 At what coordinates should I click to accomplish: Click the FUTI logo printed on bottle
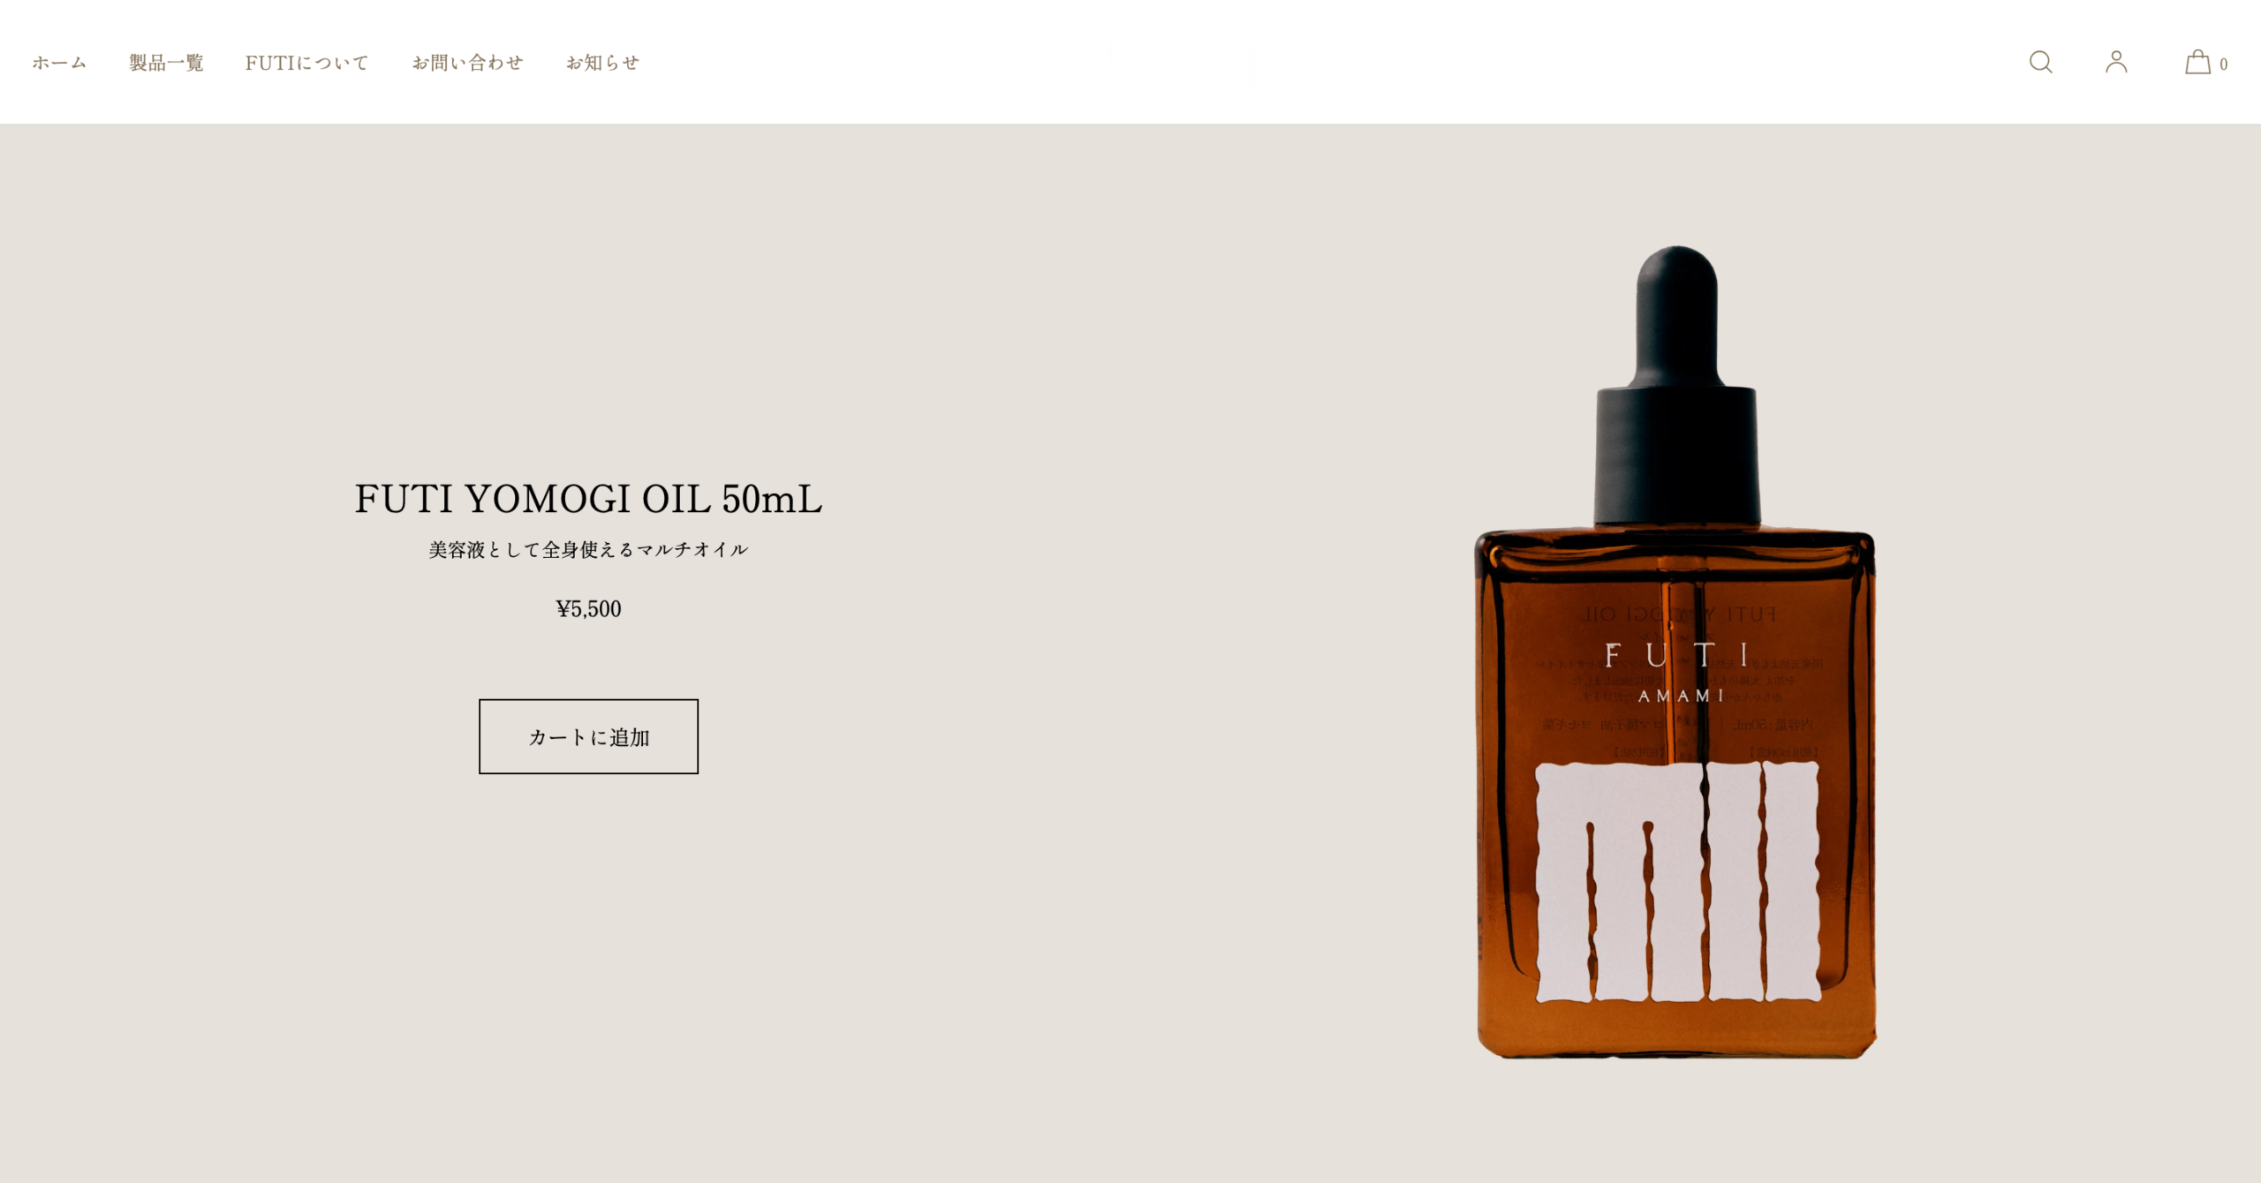tap(1676, 655)
